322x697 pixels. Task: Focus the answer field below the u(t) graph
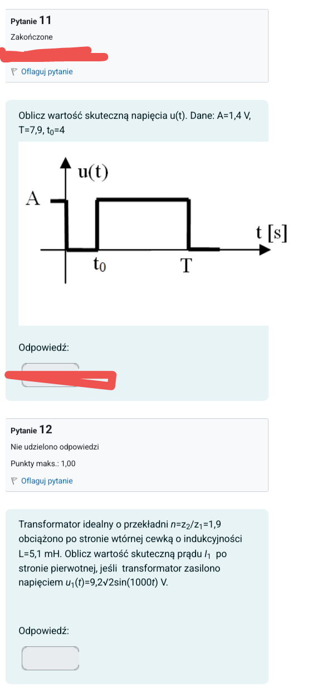point(51,375)
